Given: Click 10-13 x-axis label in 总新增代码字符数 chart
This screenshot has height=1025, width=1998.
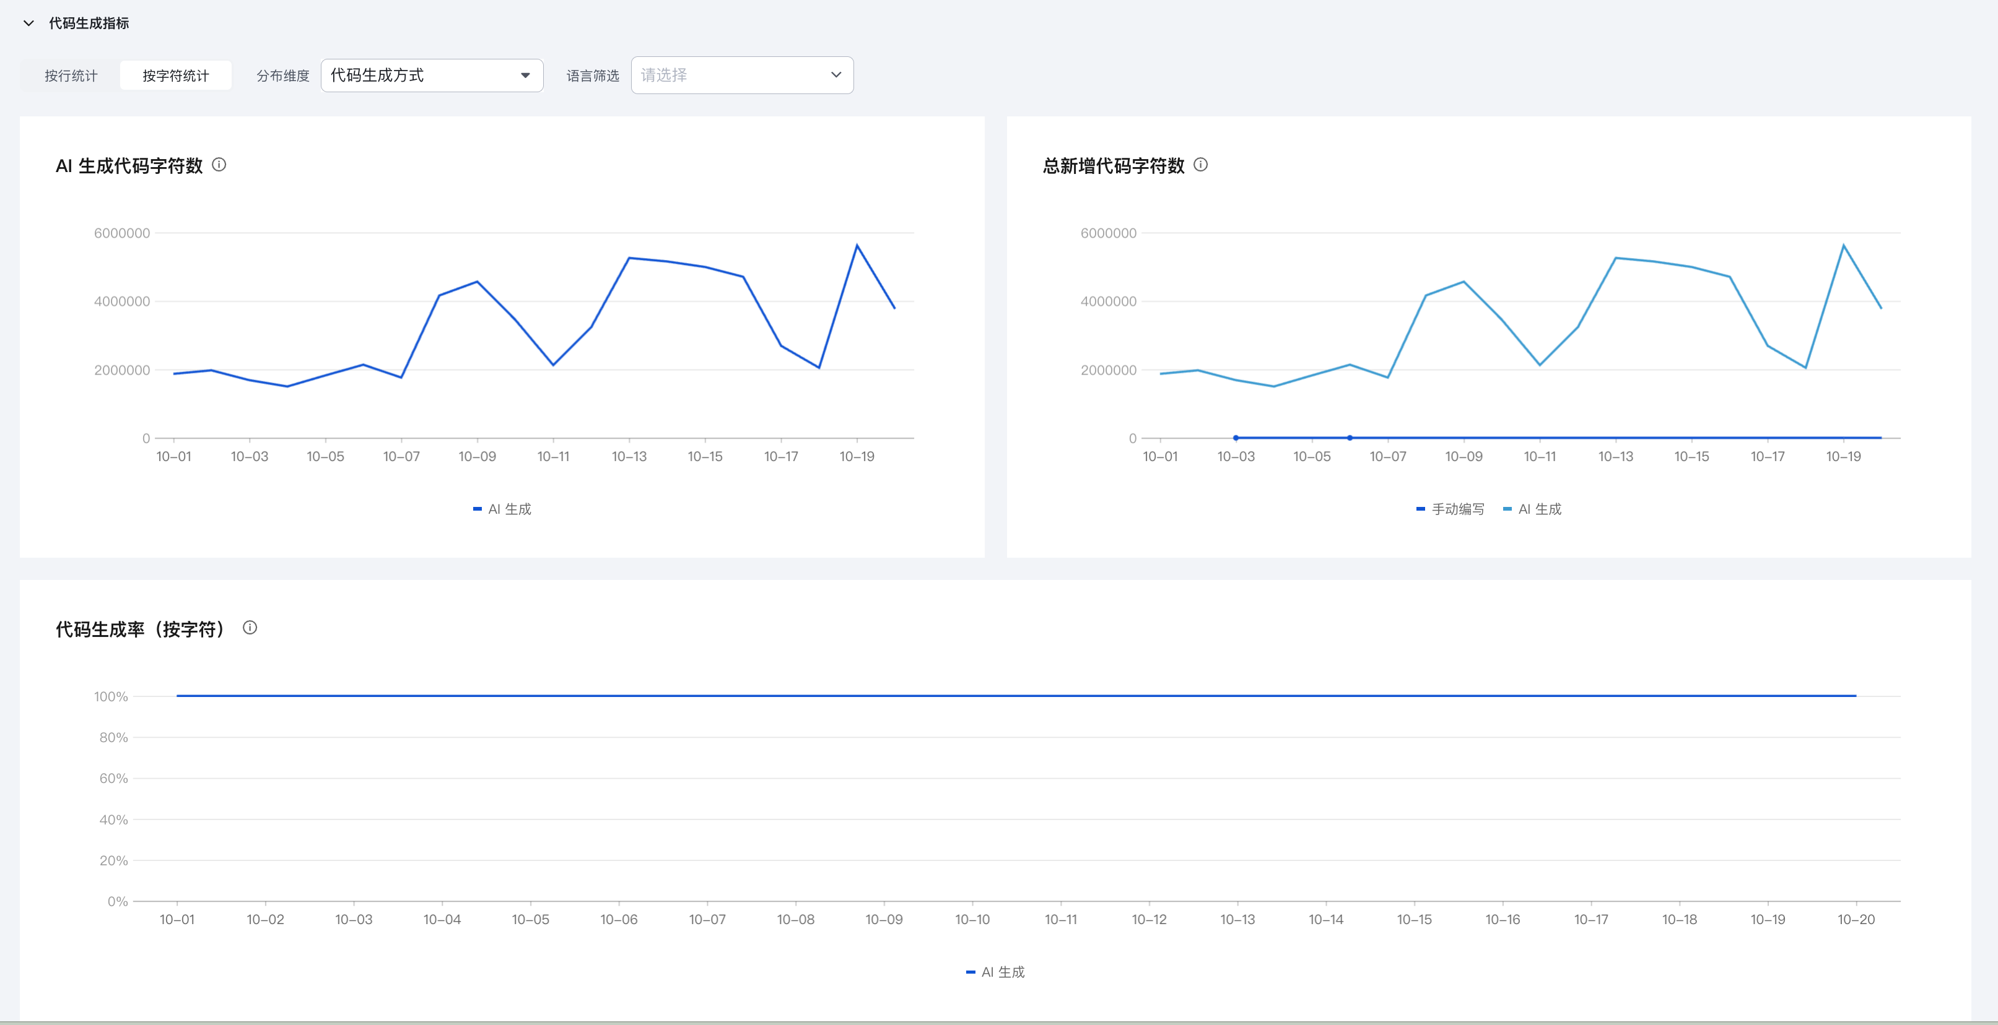Looking at the screenshot, I should point(1616,457).
